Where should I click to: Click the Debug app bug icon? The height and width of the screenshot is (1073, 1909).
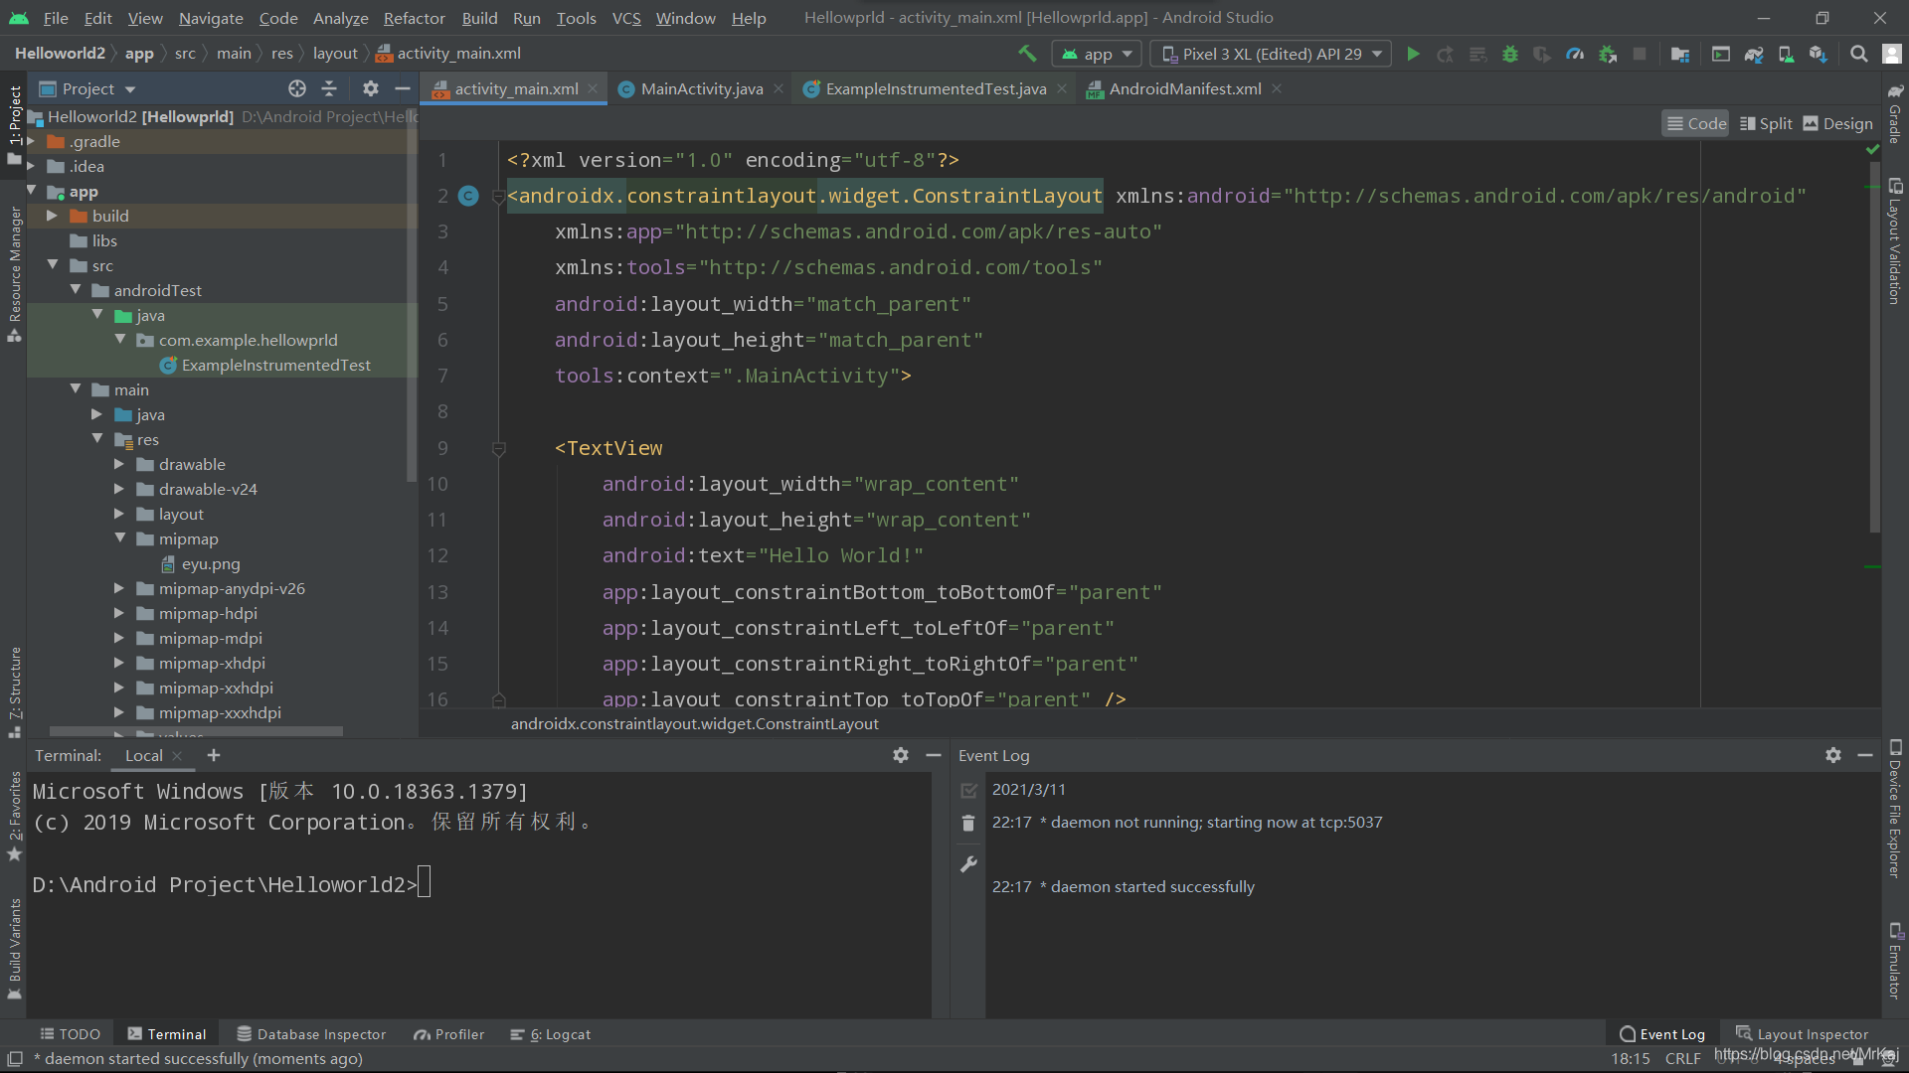coord(1510,54)
